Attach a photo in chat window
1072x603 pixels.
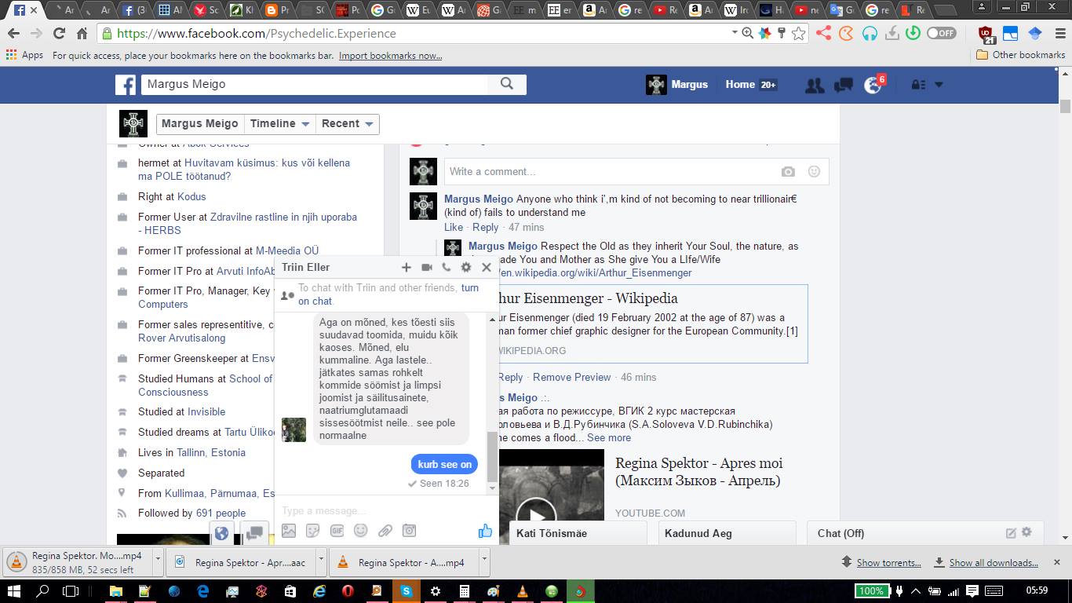pos(289,531)
